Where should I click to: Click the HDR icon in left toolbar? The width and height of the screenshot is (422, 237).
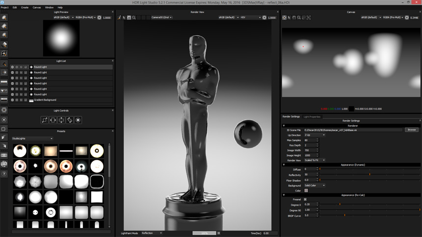[4, 155]
